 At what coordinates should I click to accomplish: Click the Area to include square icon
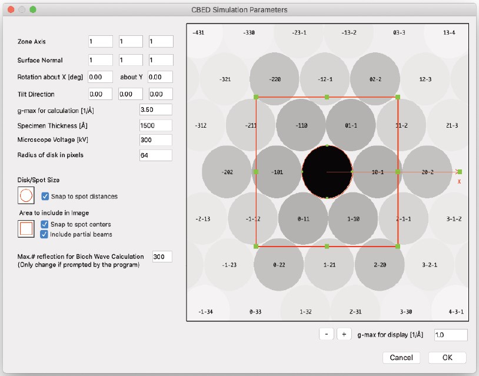(x=26, y=229)
